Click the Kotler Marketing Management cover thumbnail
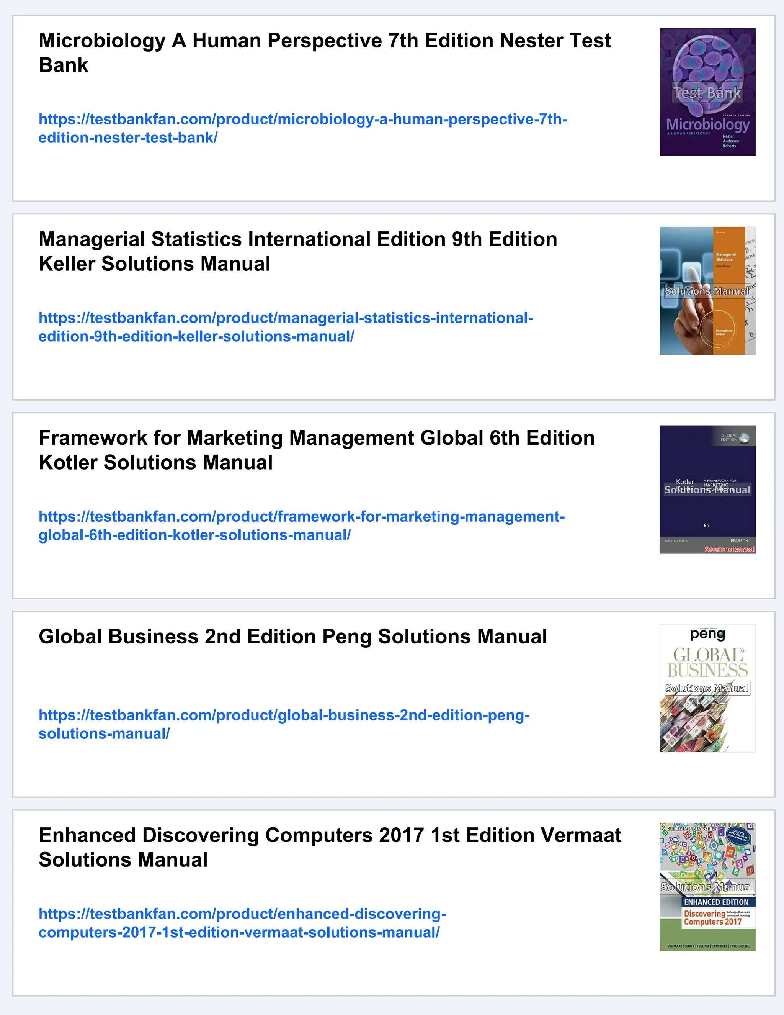Screen dimensions: 784x1015 click(x=707, y=489)
